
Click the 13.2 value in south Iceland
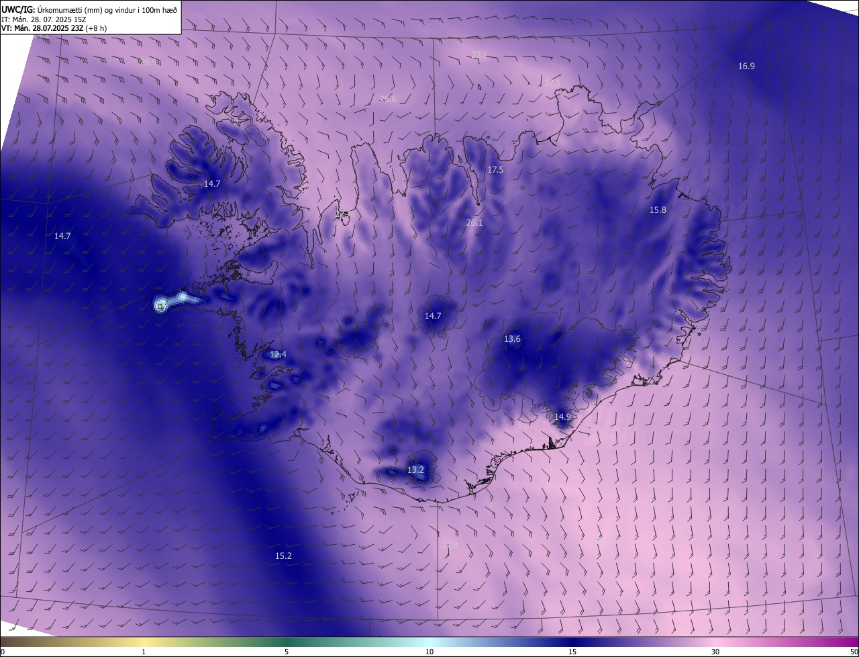415,470
